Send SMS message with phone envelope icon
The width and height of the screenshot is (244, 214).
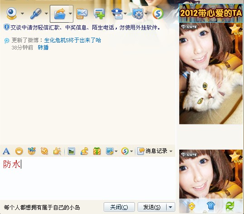(82, 14)
